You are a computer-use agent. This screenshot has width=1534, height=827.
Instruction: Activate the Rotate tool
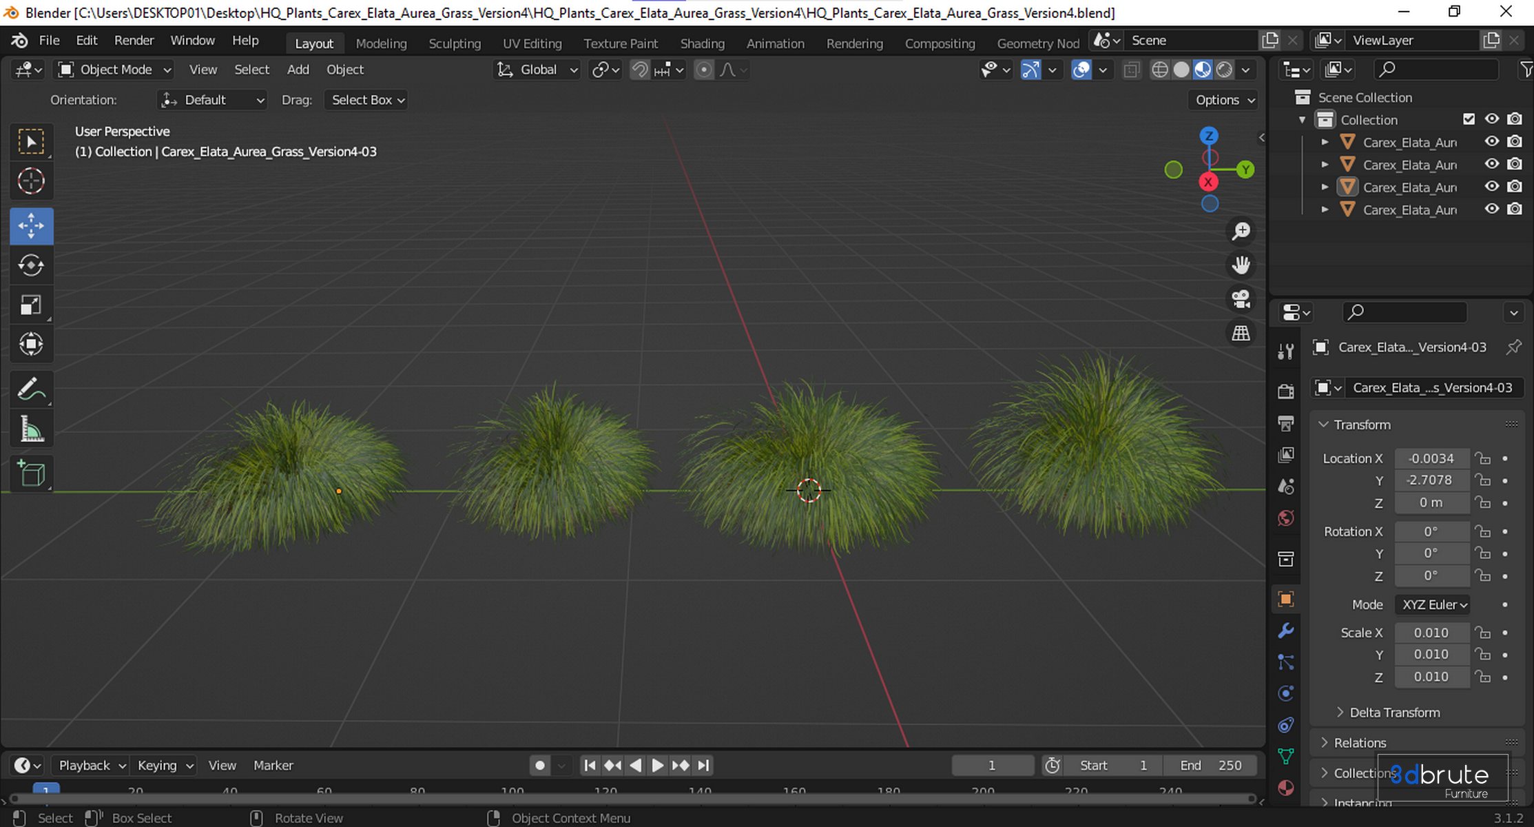pyautogui.click(x=31, y=265)
